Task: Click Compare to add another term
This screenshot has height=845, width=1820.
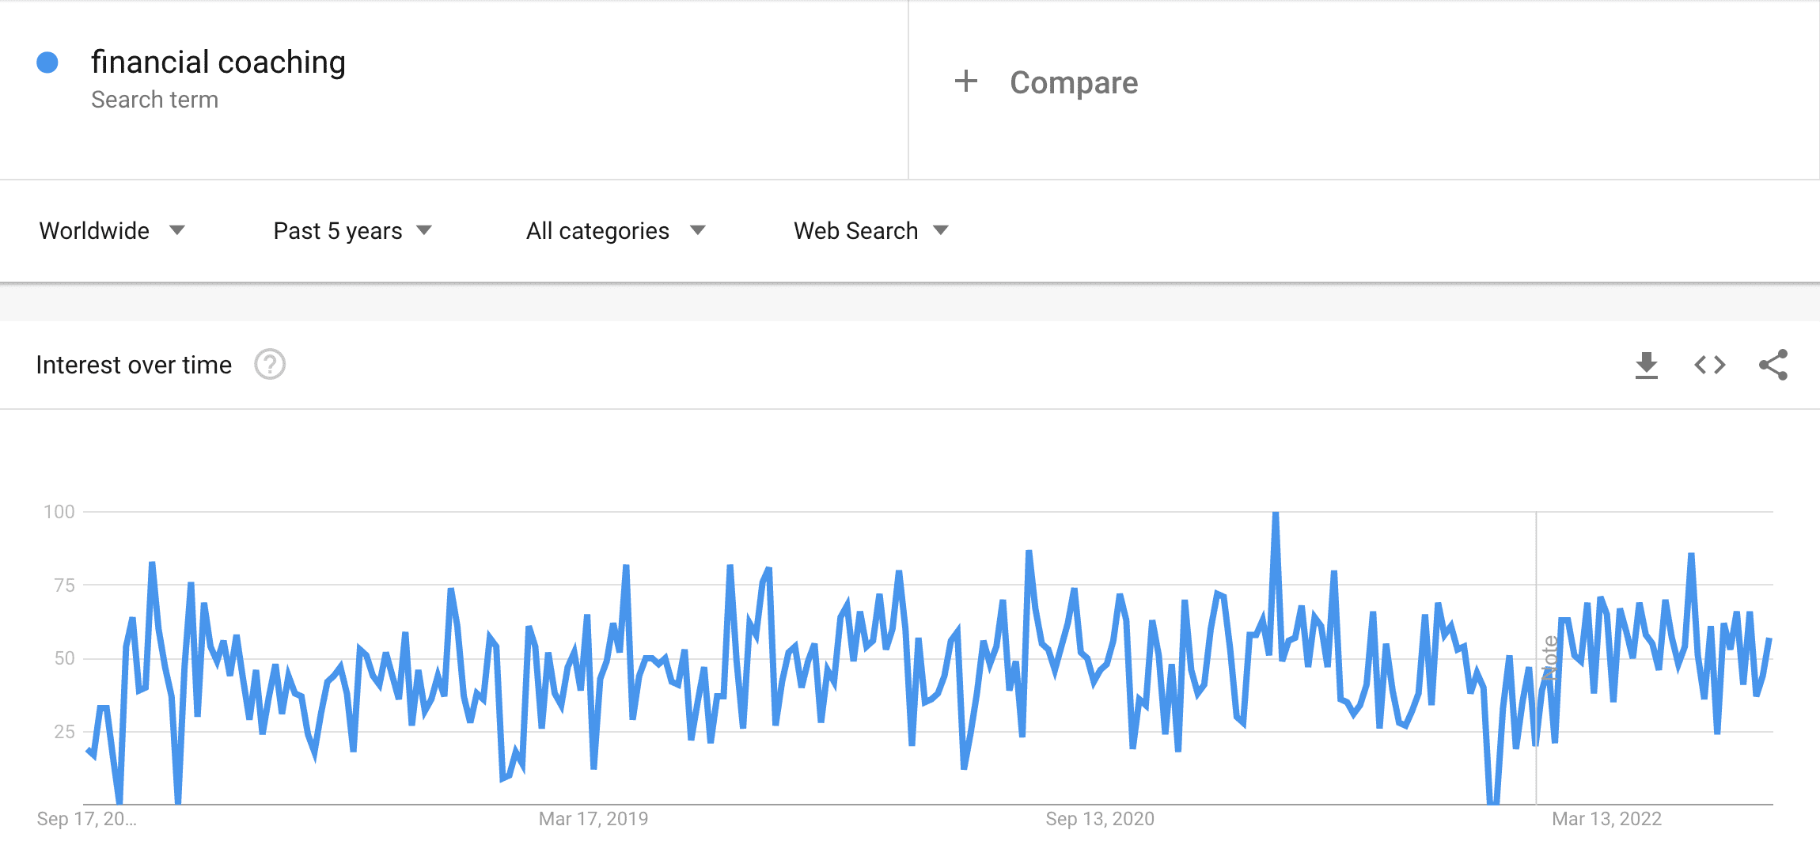Action: (x=1073, y=81)
